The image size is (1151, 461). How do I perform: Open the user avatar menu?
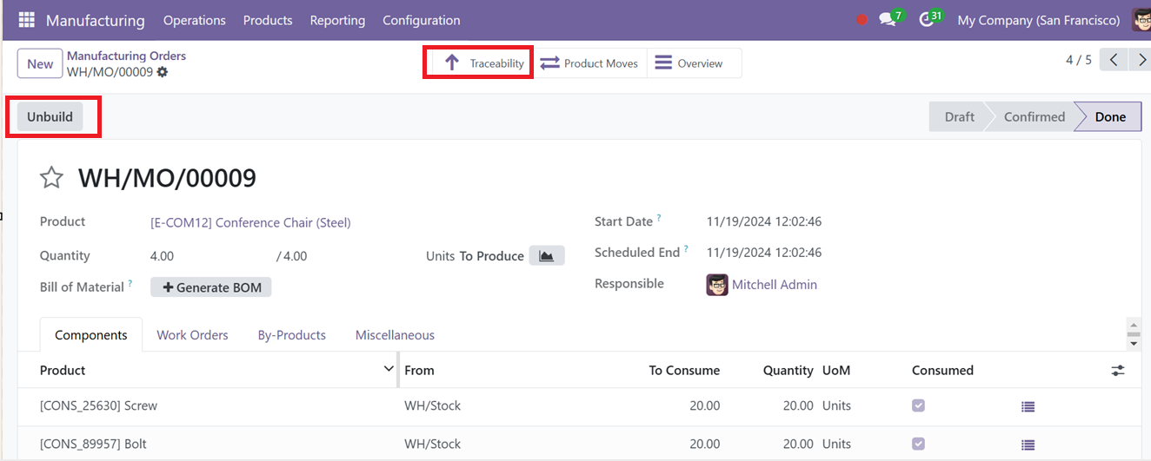[1141, 20]
